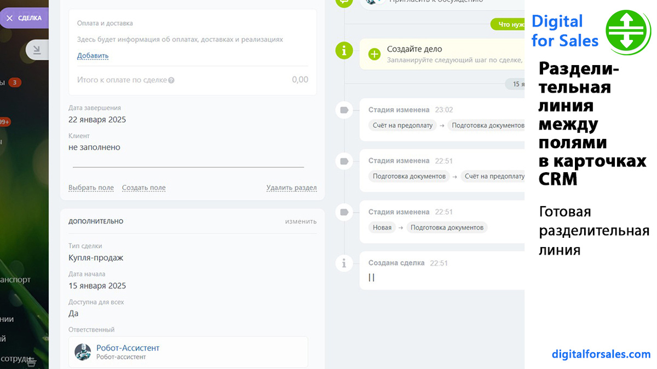657x369 pixels.
Task: Click the green Что нуж... timeline label
Action: (x=507, y=25)
